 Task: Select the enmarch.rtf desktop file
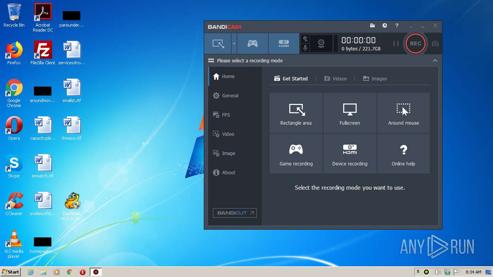click(x=43, y=166)
